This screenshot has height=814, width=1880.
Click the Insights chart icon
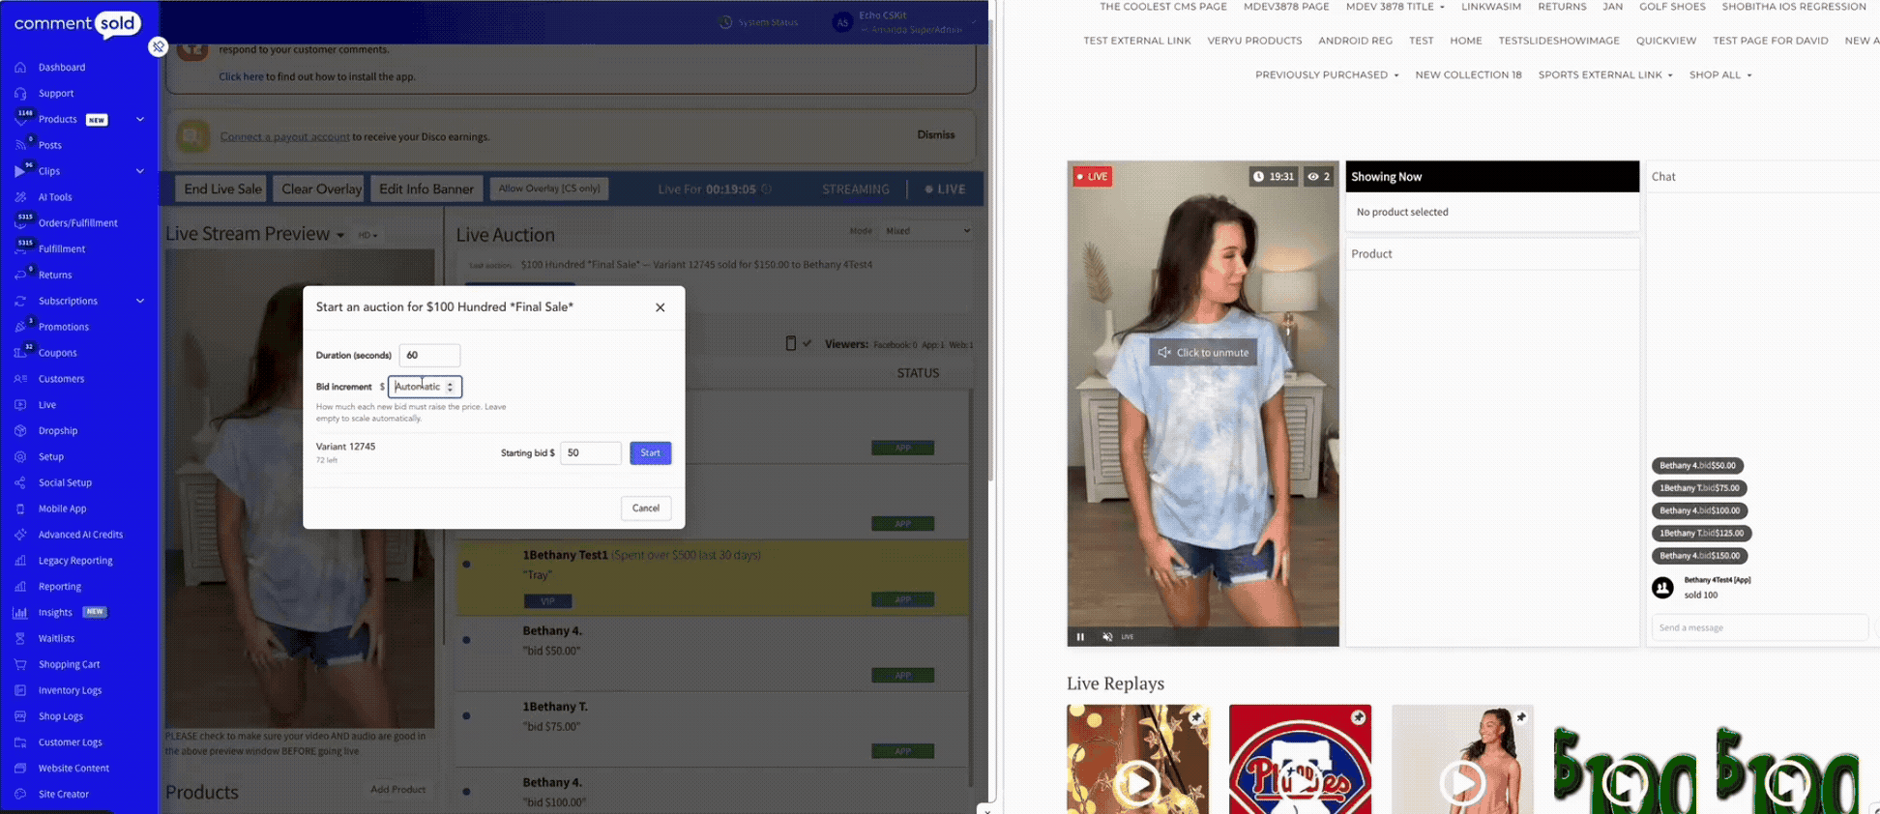pyautogui.click(x=20, y=612)
